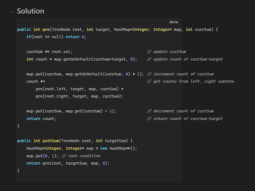
Task: Click the 'currSum += root.val;' statement
Action: pos(49,52)
